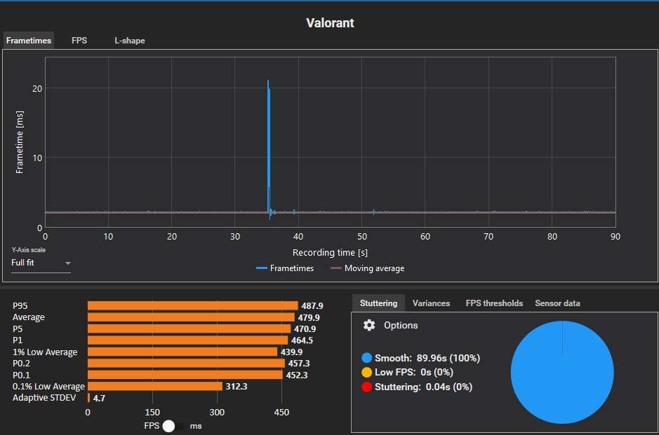Click the 'Smooth: 89.96s (100%)' text

(427, 358)
